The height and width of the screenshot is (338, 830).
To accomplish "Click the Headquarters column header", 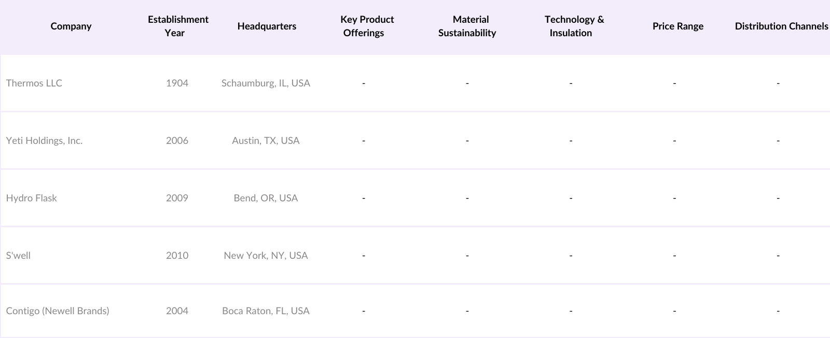I will coord(267,26).
